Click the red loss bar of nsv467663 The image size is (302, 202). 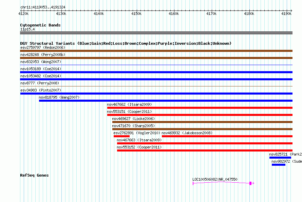205,143
